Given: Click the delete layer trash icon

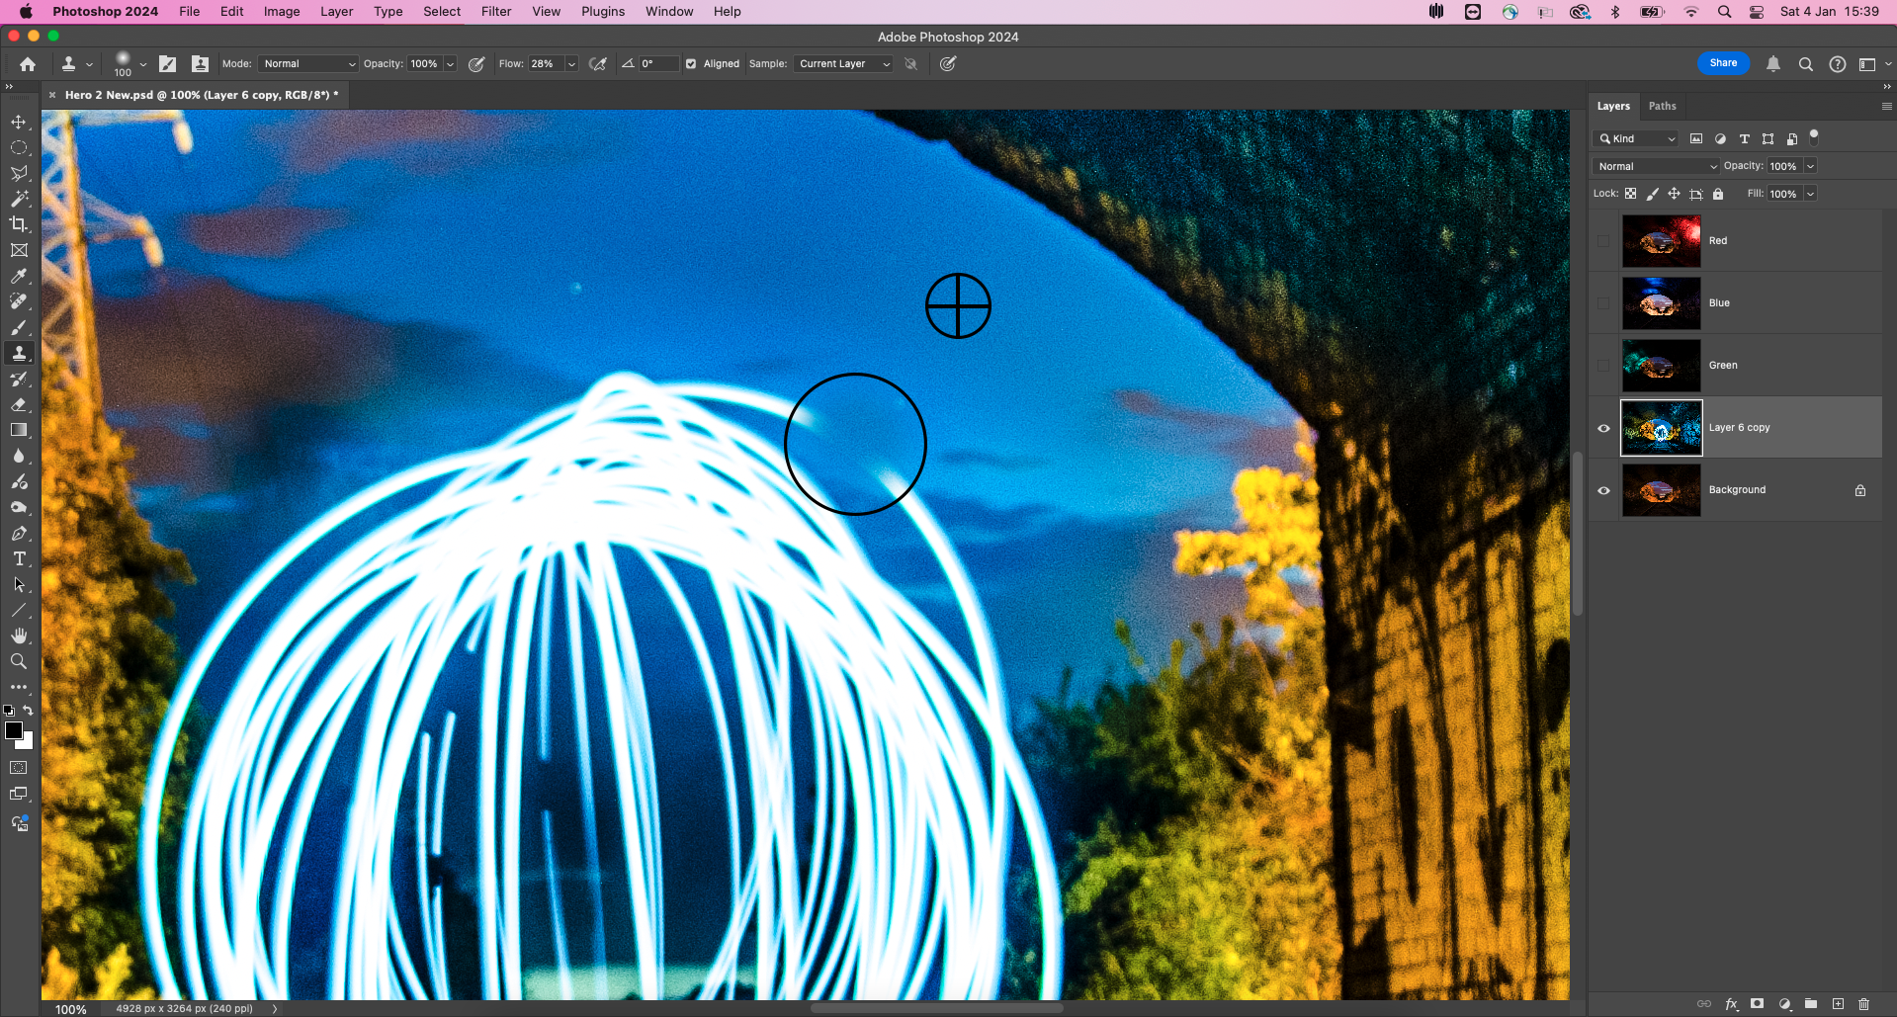Looking at the screenshot, I should 1863,1004.
